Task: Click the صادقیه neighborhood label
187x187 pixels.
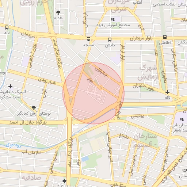Action: tap(31, 178)
